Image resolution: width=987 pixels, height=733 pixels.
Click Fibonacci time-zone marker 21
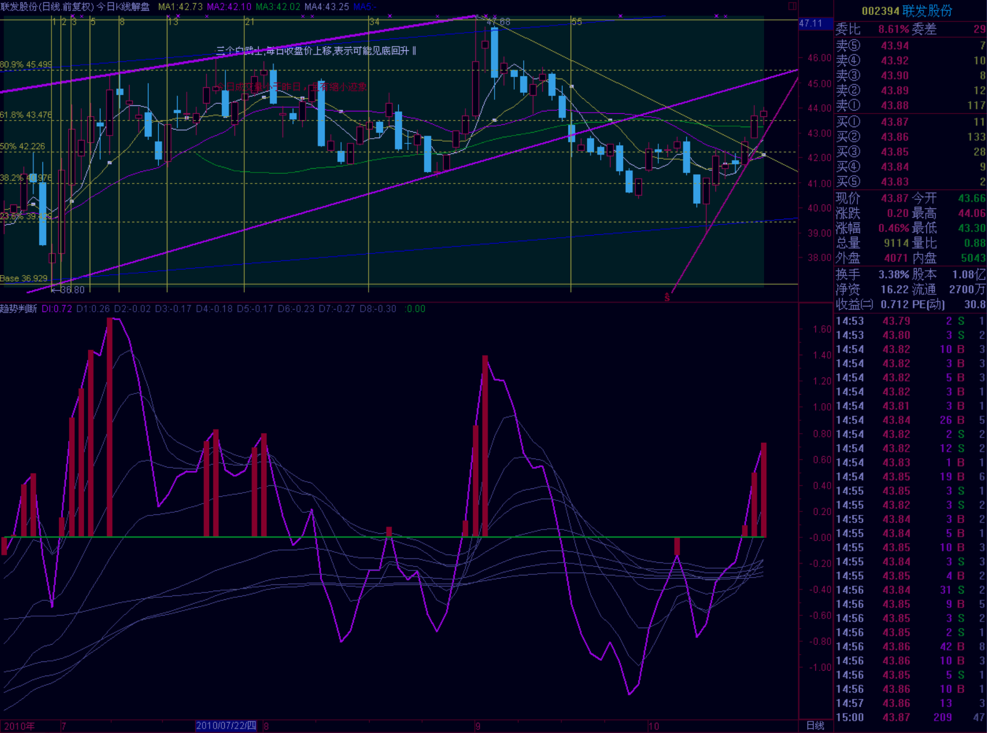coord(249,22)
